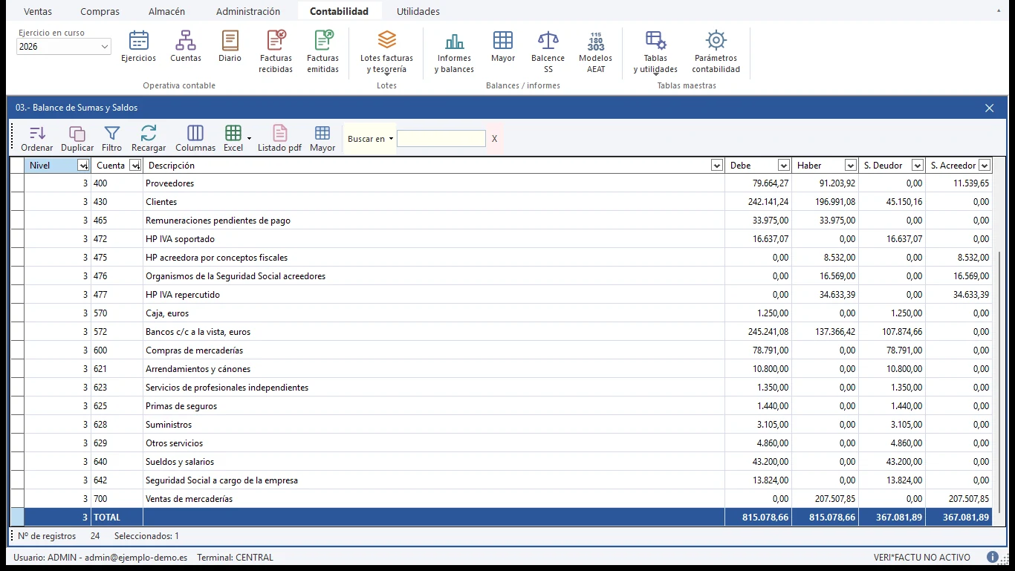Switch to the Administración tab
Image resolution: width=1015 pixels, height=571 pixels.
[248, 11]
